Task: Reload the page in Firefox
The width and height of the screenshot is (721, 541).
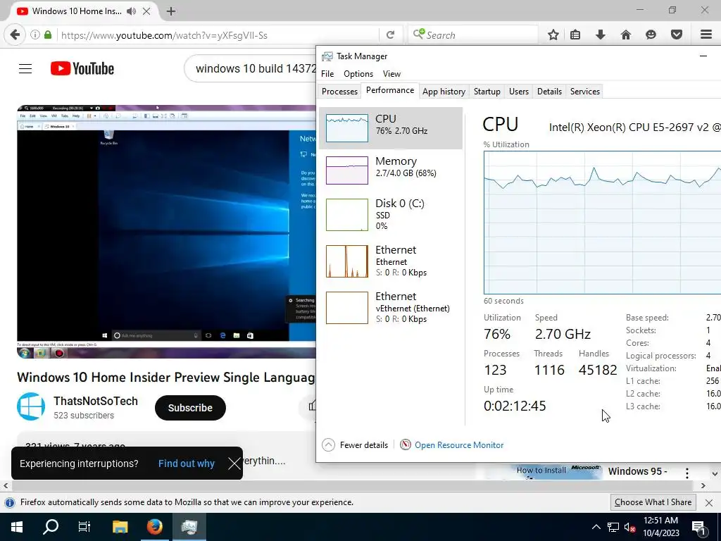Action: point(390,35)
